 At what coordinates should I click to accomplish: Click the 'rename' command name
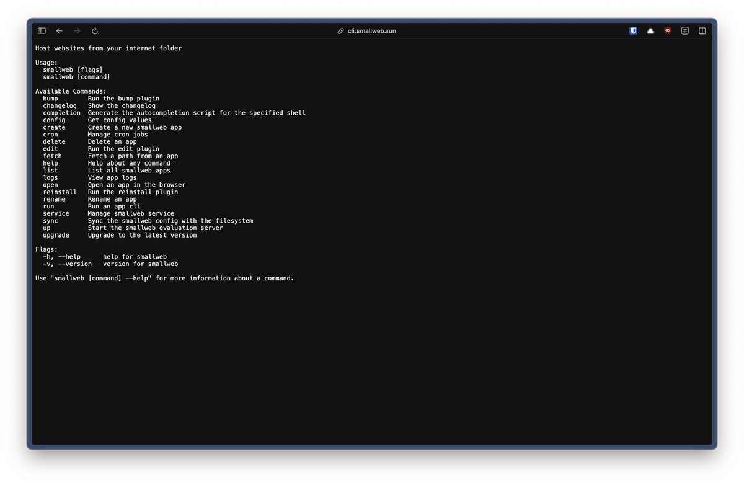(54, 199)
